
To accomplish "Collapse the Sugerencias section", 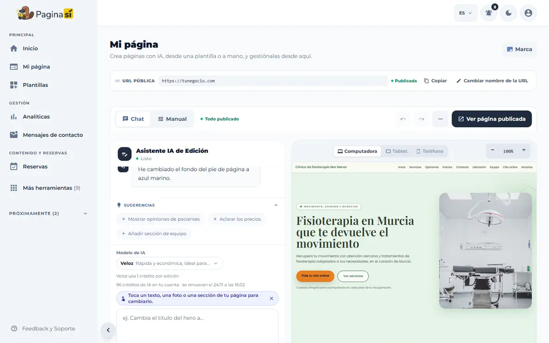I will pyautogui.click(x=276, y=205).
